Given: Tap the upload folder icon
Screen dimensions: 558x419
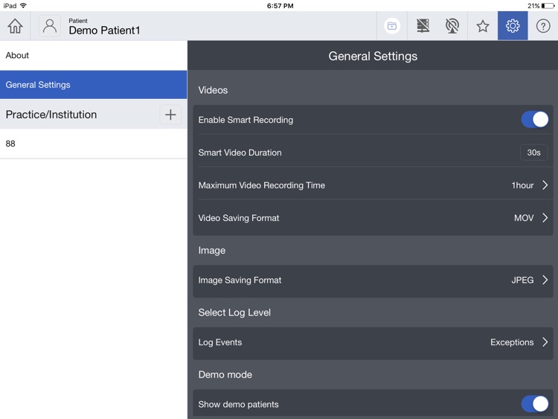Looking at the screenshot, I should pos(392,26).
